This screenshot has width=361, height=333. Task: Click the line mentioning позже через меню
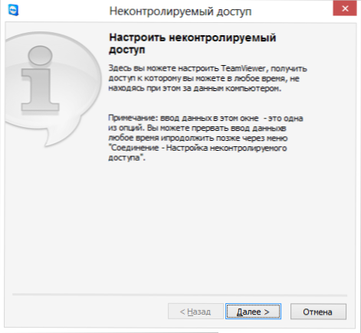[198, 138]
